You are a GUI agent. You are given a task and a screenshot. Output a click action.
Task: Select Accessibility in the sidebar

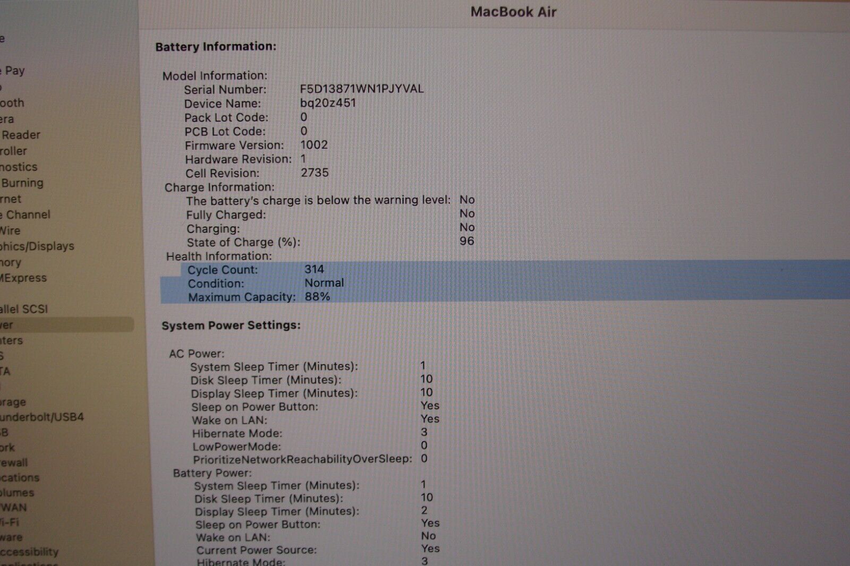coord(29,552)
